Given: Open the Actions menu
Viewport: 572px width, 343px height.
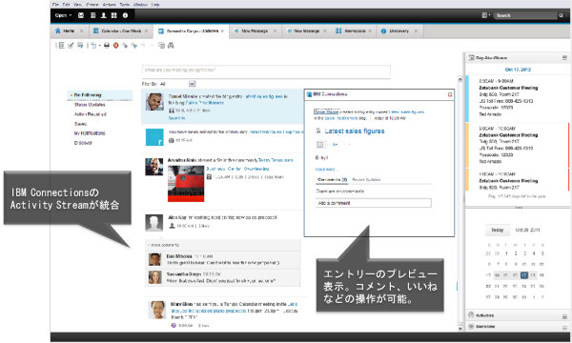Looking at the screenshot, I should point(109,5).
